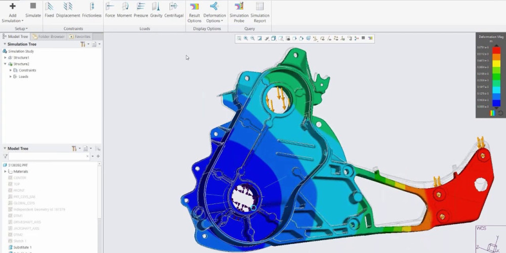
Task: Collapse the Structure2 node
Action: coord(5,64)
